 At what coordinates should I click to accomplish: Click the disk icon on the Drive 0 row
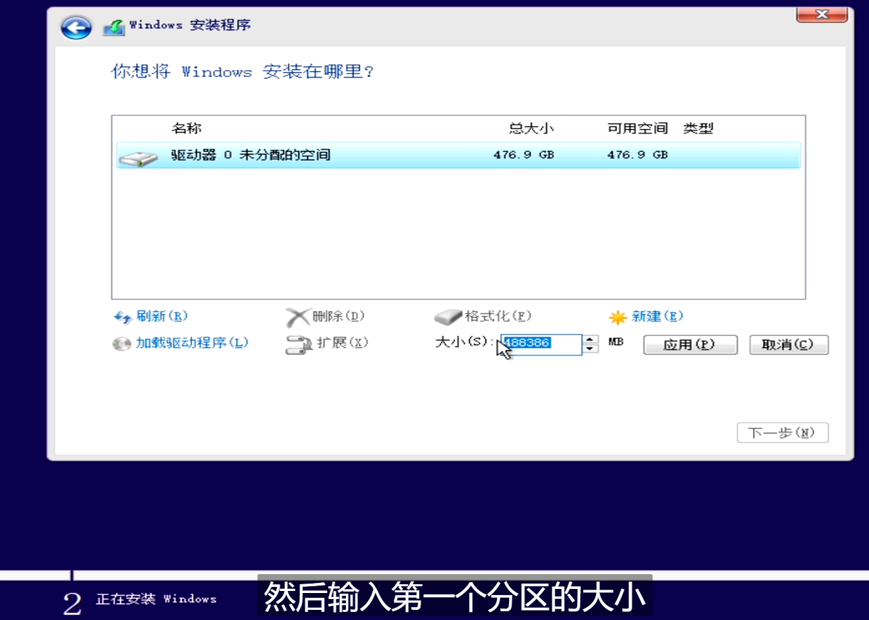click(140, 154)
